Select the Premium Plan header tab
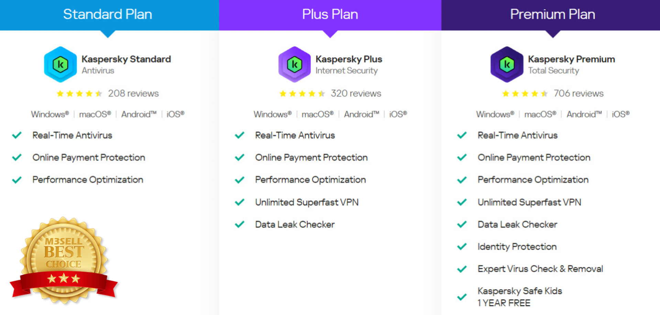660x315 pixels. coord(552,14)
